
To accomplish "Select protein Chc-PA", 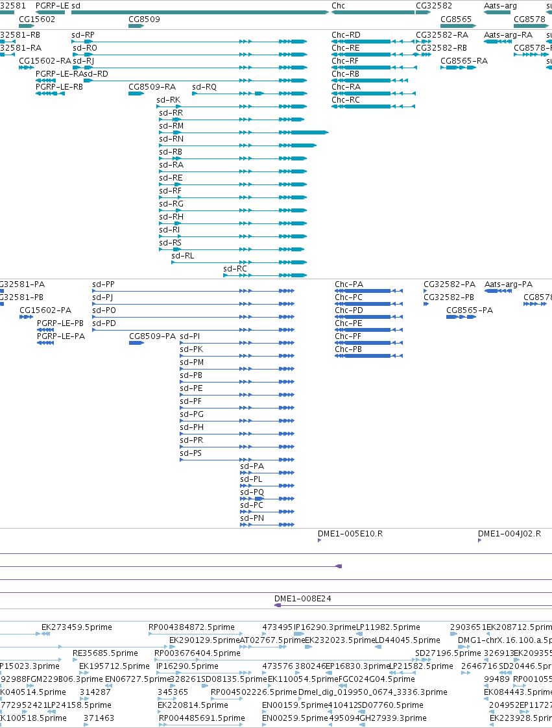I will click(x=349, y=284).
